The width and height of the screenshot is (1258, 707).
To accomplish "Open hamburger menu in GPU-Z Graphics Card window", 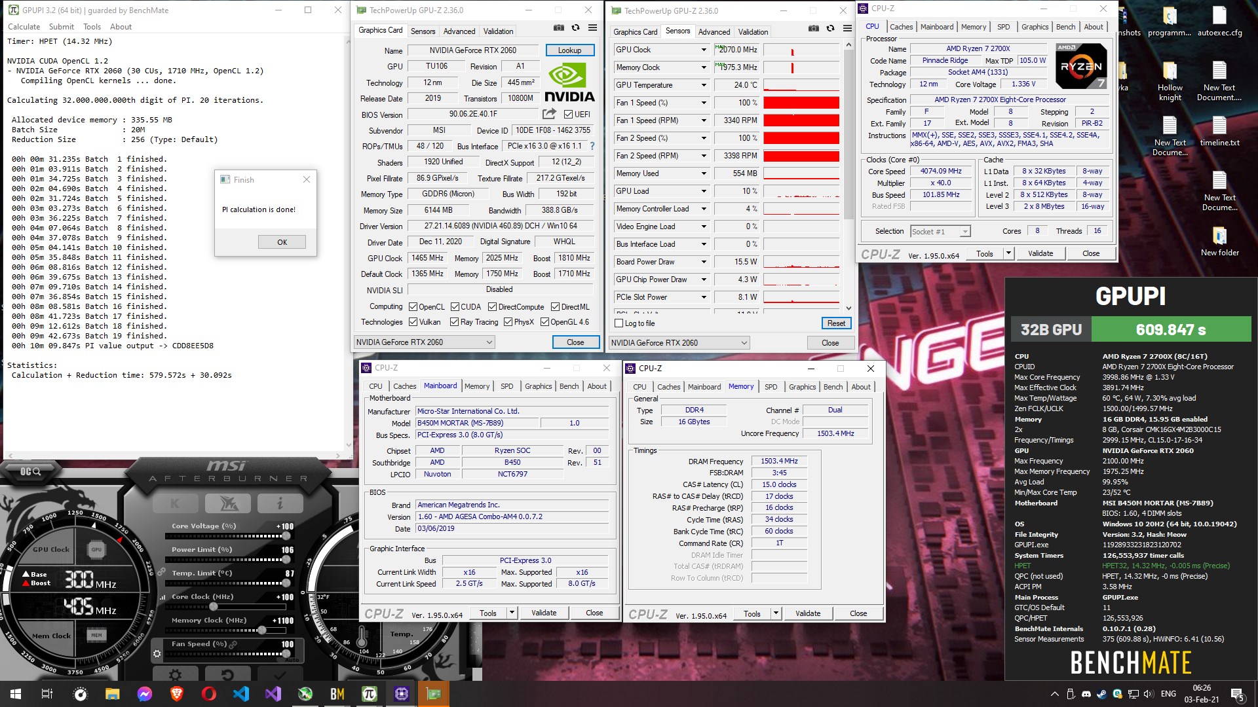I will click(592, 28).
